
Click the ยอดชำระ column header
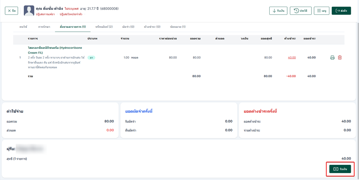[x=309, y=39]
